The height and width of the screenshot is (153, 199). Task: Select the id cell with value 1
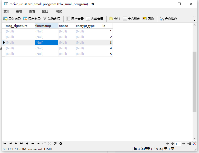pyautogui.click(x=107, y=31)
